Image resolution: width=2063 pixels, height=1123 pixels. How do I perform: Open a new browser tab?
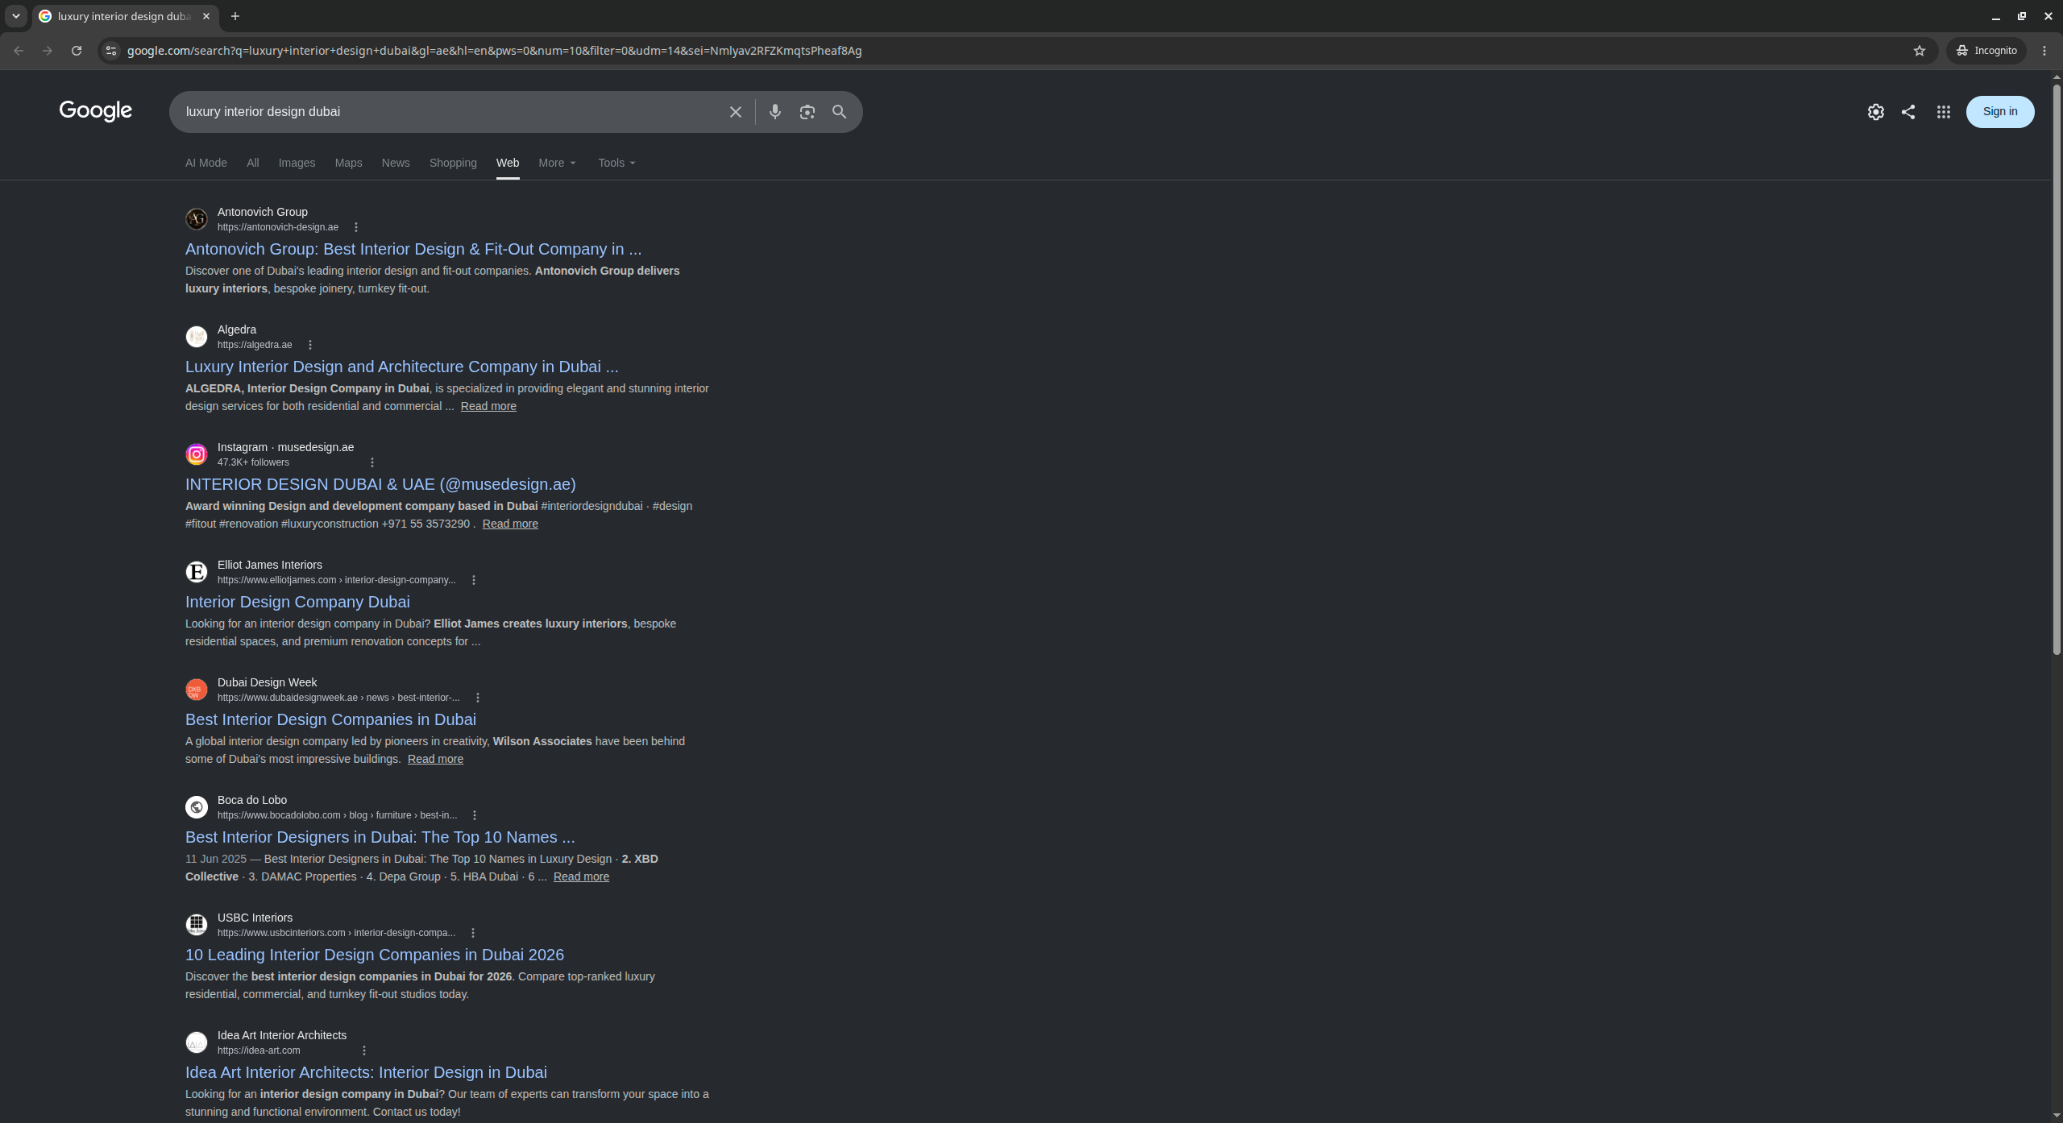pos(235,16)
